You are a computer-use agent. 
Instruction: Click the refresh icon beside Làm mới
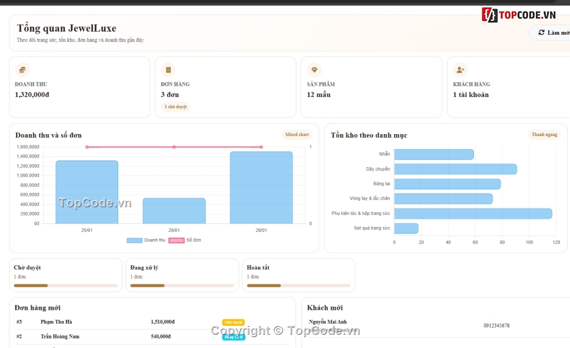pyautogui.click(x=541, y=32)
